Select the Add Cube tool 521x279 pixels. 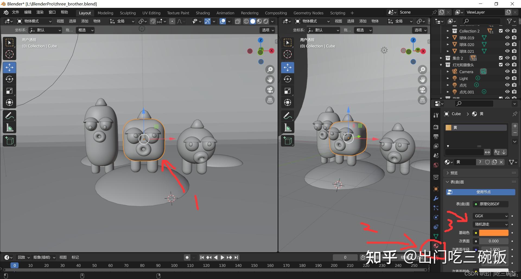(x=9, y=141)
